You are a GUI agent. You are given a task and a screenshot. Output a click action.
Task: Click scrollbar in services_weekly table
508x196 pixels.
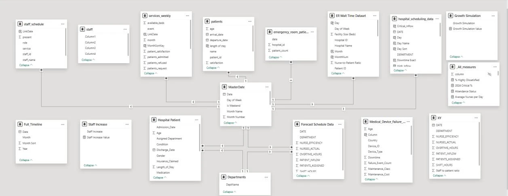tap(191, 34)
